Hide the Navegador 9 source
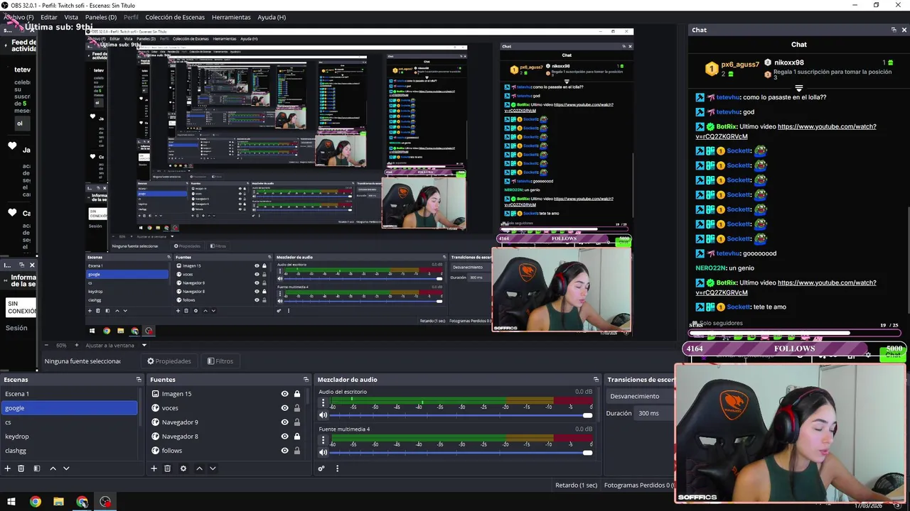This screenshot has height=511, width=910. tap(284, 422)
